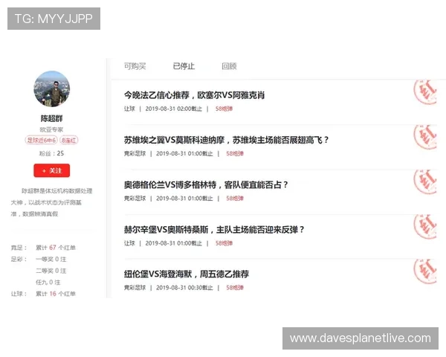The width and height of the screenshot is (446, 357).
Task: Open the 可购买 tab
Action: coord(135,66)
